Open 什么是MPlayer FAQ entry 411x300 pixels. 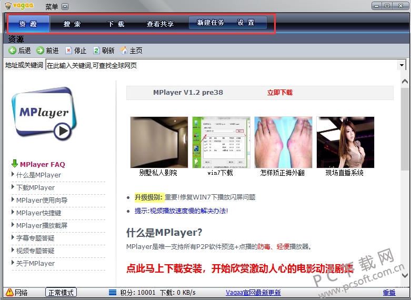pyautogui.click(x=38, y=175)
